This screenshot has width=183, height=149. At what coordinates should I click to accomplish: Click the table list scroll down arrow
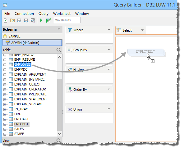[x=60, y=134]
